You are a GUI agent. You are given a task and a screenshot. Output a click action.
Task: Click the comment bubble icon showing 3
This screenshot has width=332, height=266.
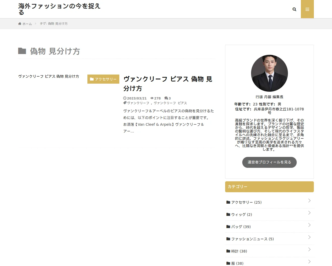166,98
